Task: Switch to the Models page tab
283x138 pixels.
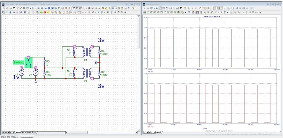Action: pyautogui.click(x=29, y=132)
